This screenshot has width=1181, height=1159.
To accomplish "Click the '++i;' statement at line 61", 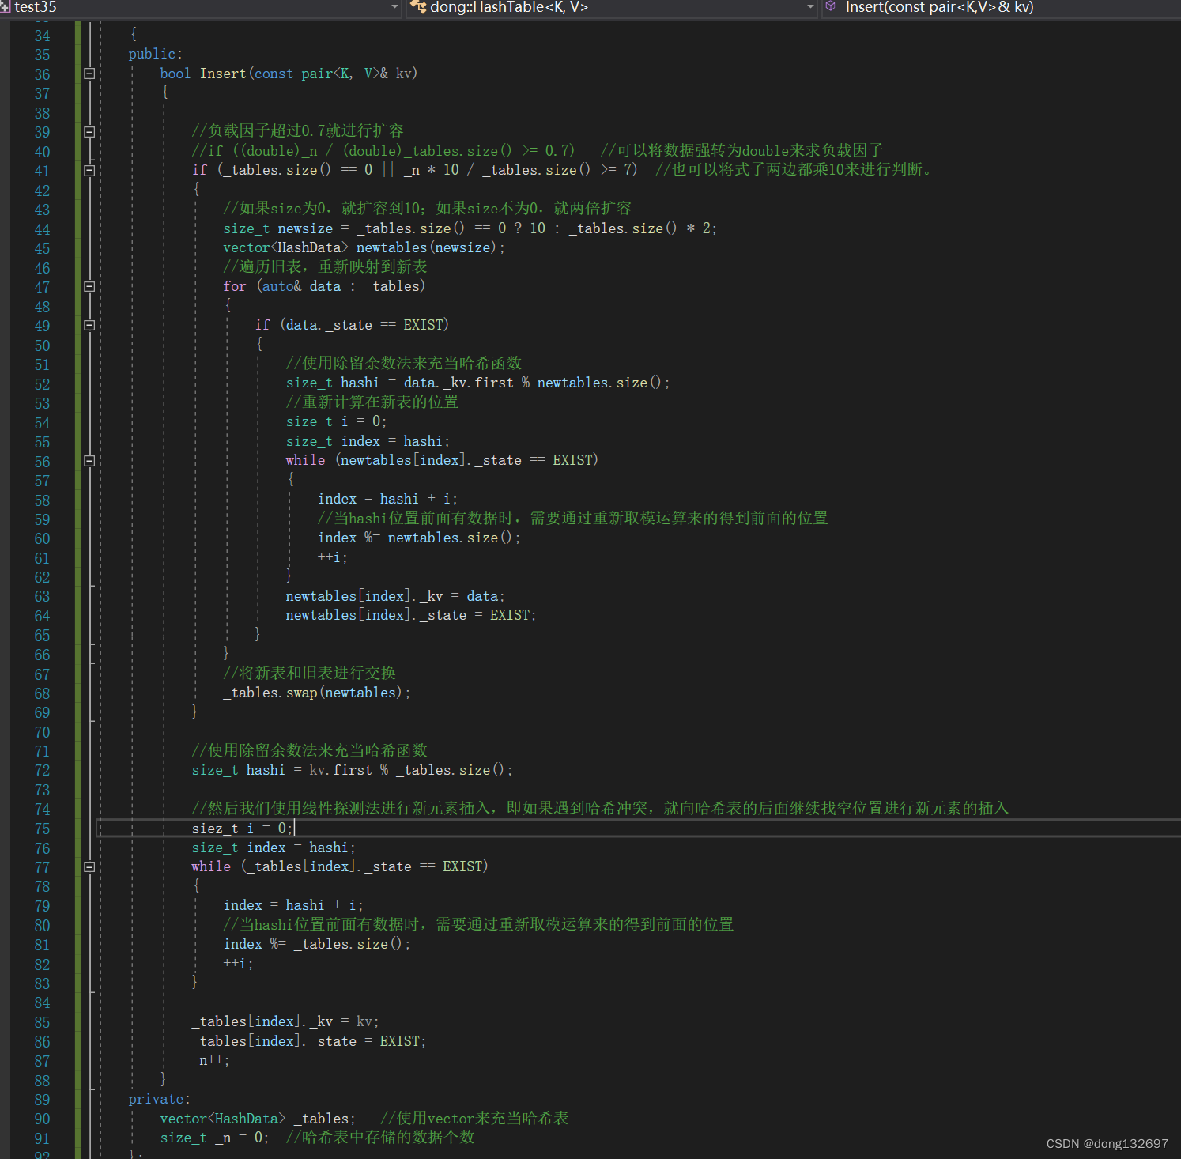I will [x=332, y=557].
